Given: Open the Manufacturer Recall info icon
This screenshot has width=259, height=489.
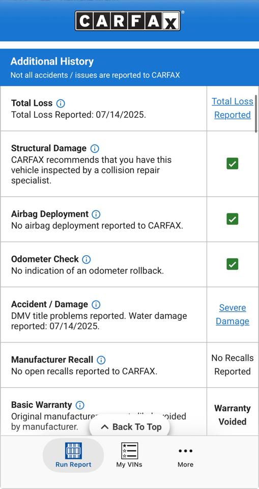Looking at the screenshot, I should click(101, 360).
